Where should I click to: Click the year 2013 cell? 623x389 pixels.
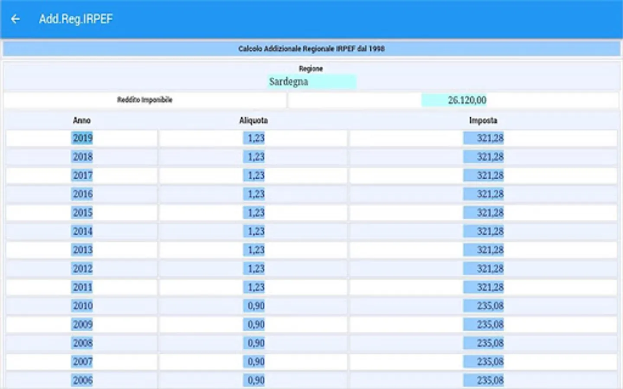tap(82, 250)
